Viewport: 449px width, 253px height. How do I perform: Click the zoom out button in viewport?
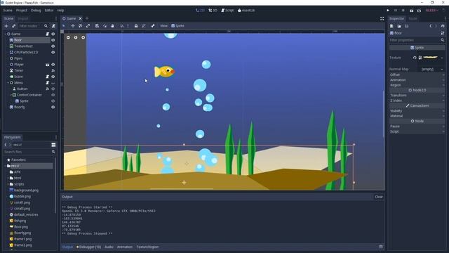[68, 37]
